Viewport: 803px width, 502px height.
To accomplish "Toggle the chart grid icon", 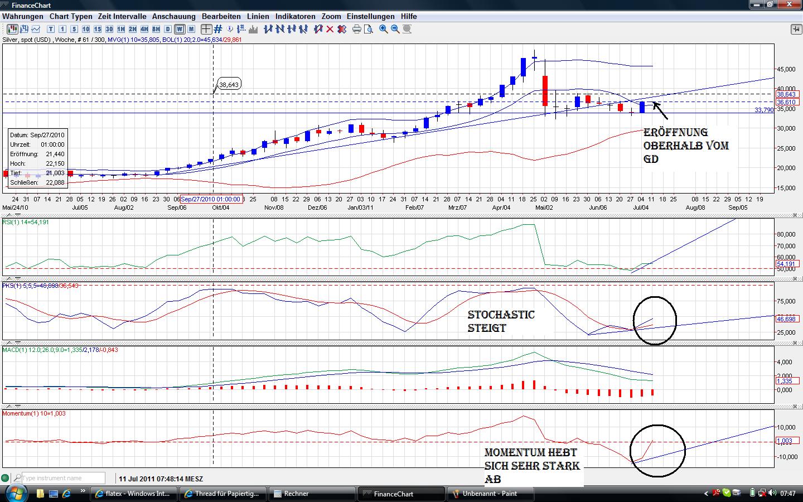I will [x=218, y=29].
